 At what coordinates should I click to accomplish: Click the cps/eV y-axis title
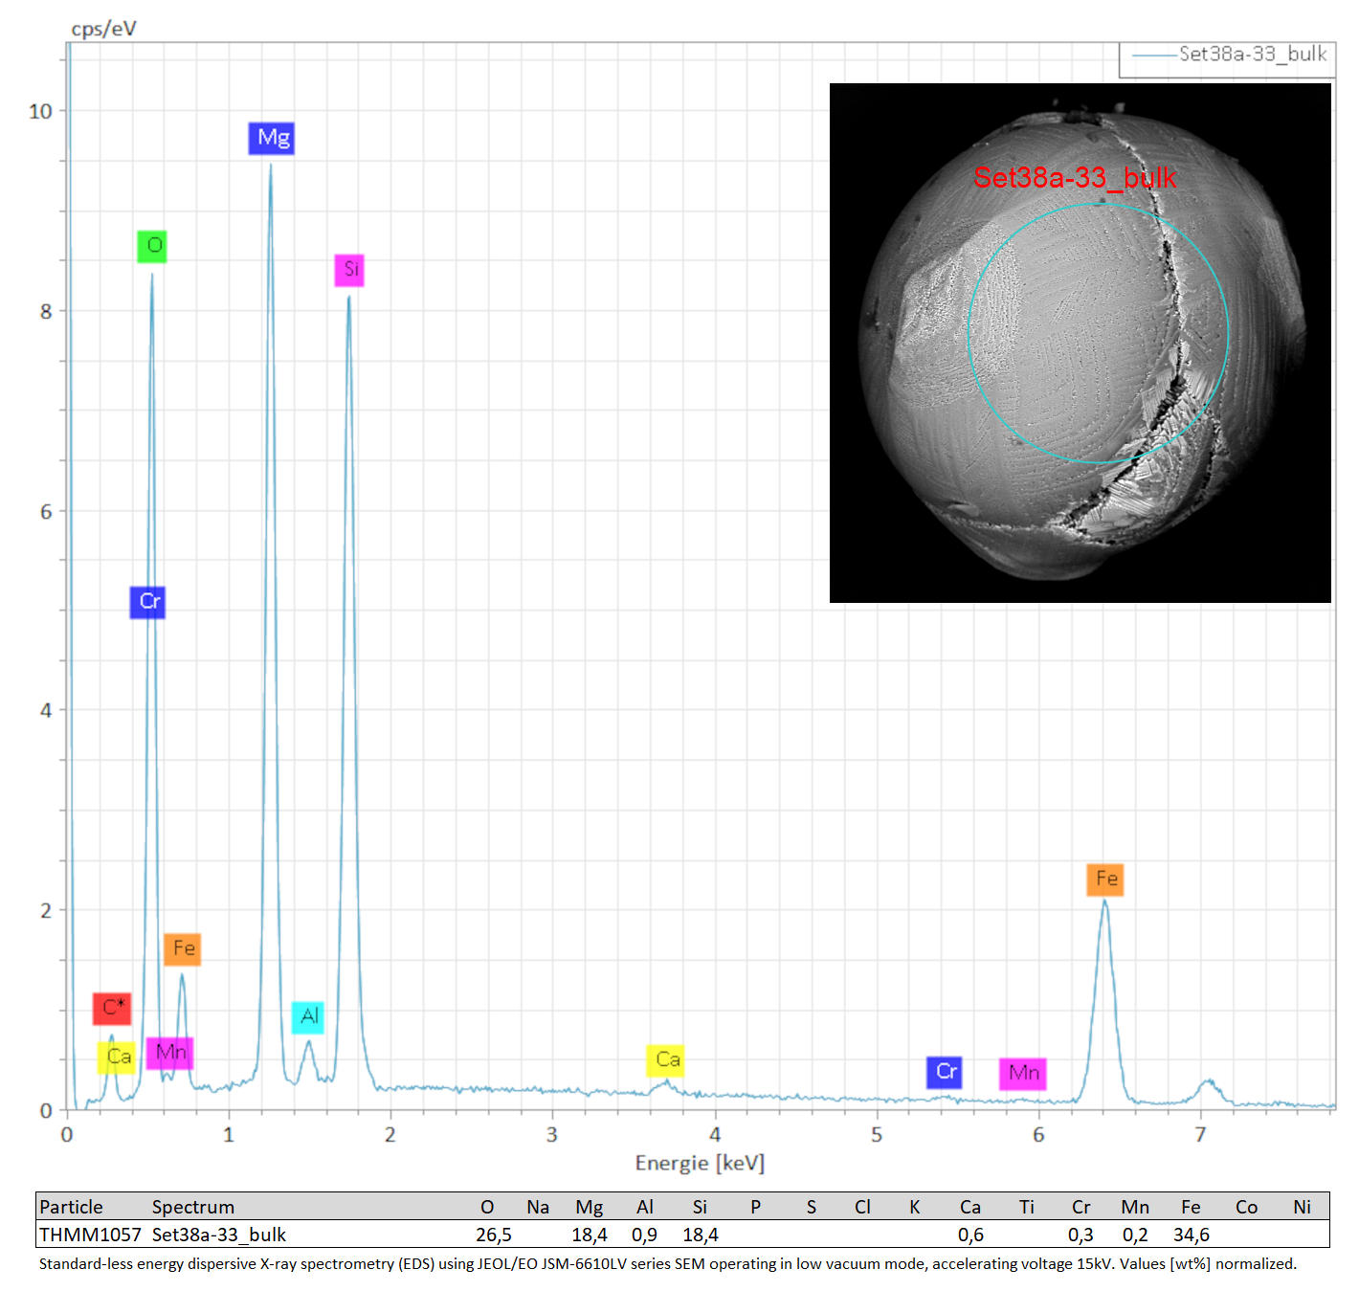(103, 29)
